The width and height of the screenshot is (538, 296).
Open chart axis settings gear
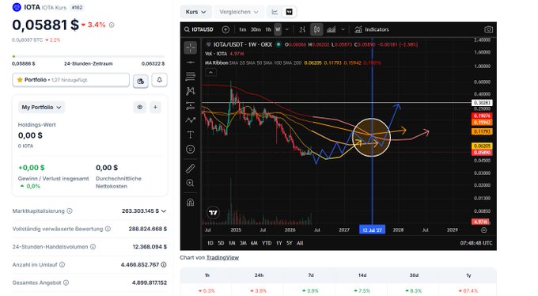tap(483, 230)
